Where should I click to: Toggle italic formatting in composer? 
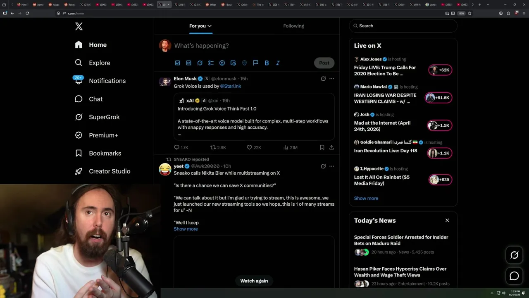tap(278, 63)
